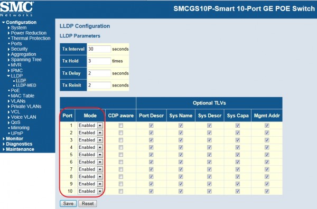
Task: Open the Mode dropdown for port 10
Action: pos(90,191)
